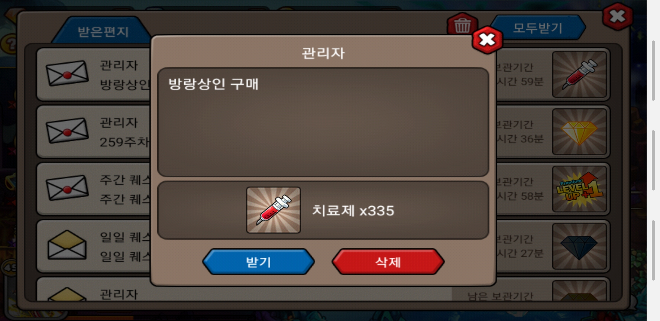This screenshot has width=660, height=321.
Task: Claim the reward with the blue 받기 button
Action: (x=258, y=262)
